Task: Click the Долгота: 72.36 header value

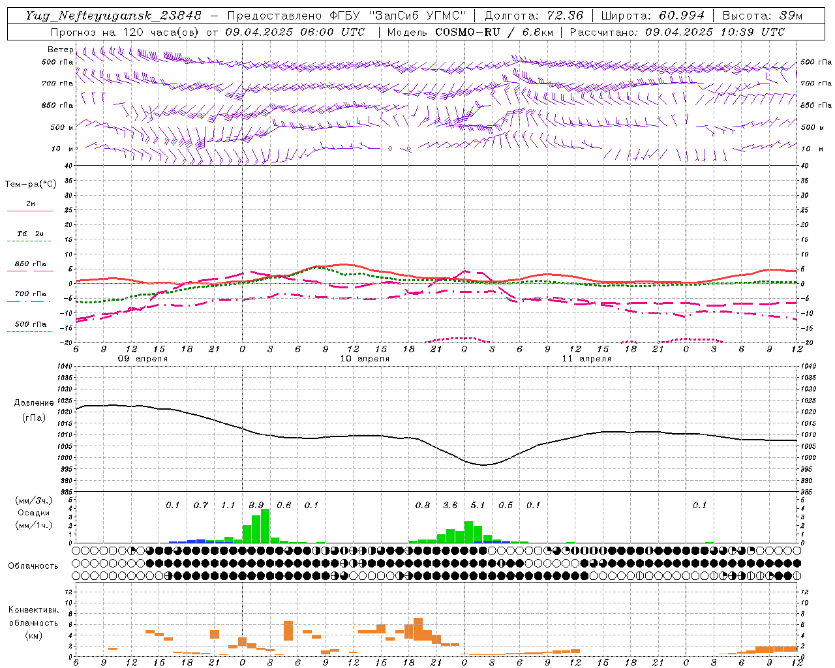Action: pyautogui.click(x=534, y=16)
